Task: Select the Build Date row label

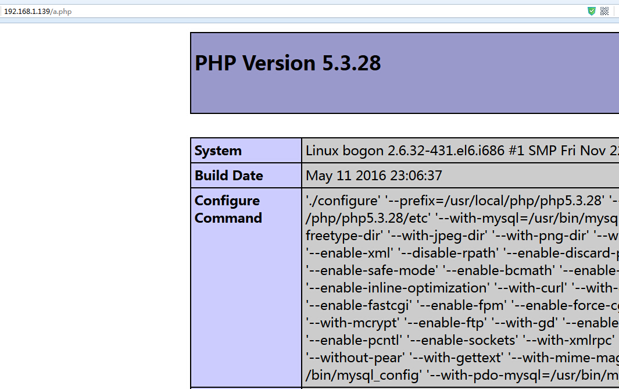Action: [228, 176]
